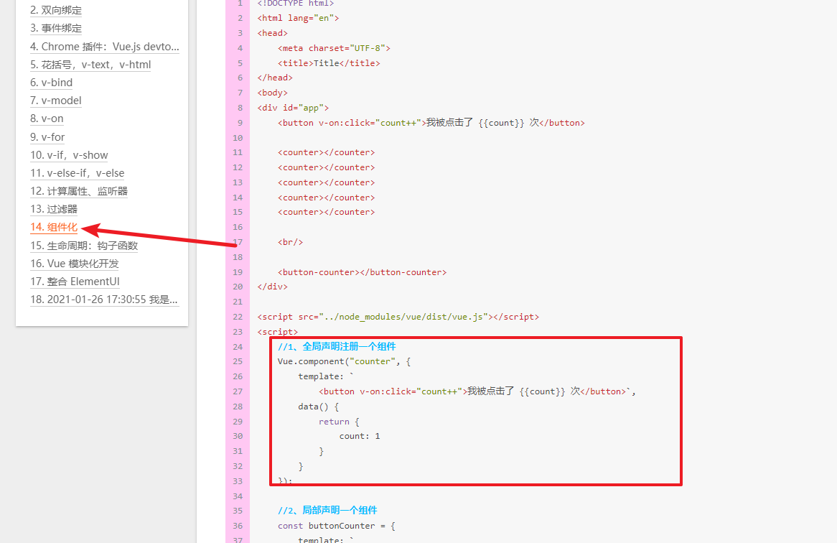Open '11. v-else-if, v-else' link
The image size is (837, 543).
coord(78,173)
